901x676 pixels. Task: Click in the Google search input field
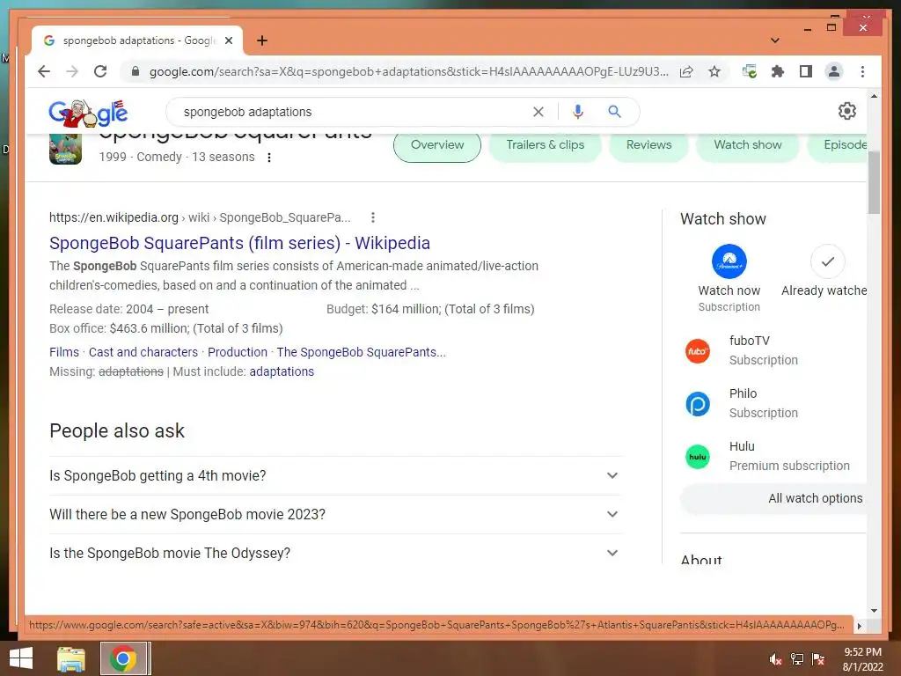coord(354,112)
